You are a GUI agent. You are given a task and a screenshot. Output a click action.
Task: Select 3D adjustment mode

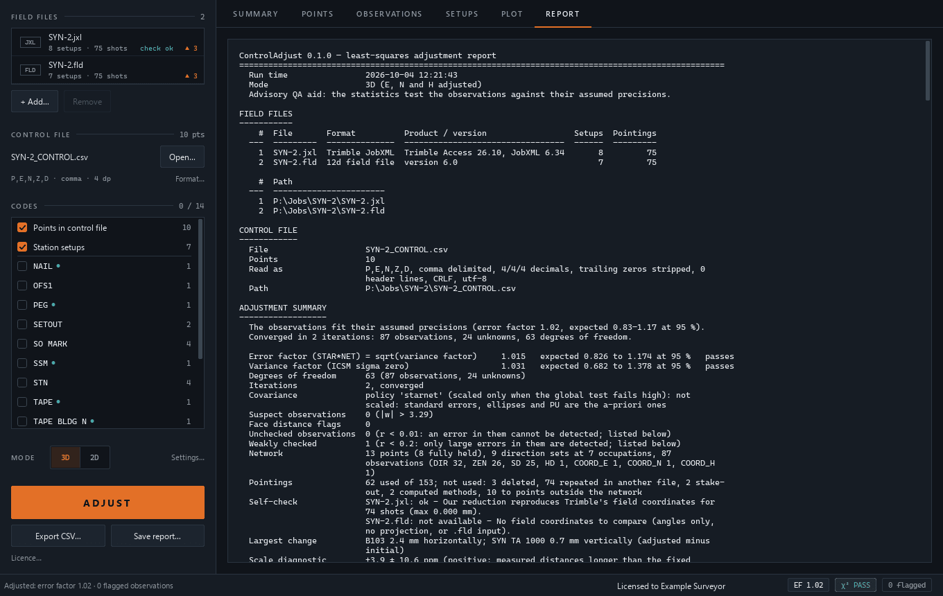pyautogui.click(x=66, y=457)
